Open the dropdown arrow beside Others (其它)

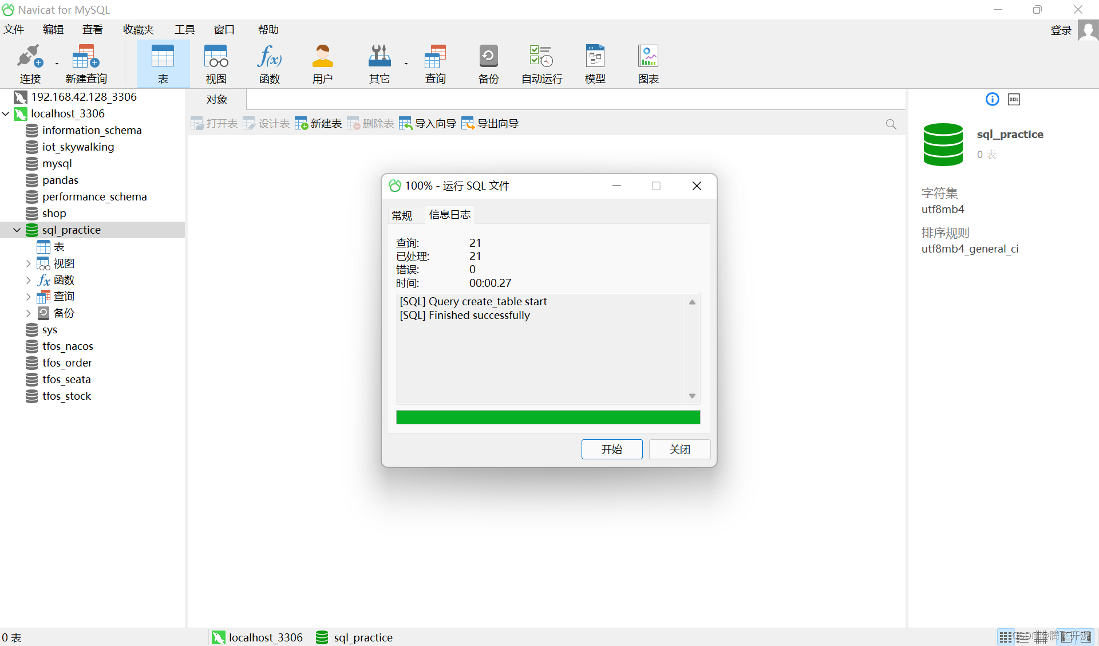click(x=406, y=64)
